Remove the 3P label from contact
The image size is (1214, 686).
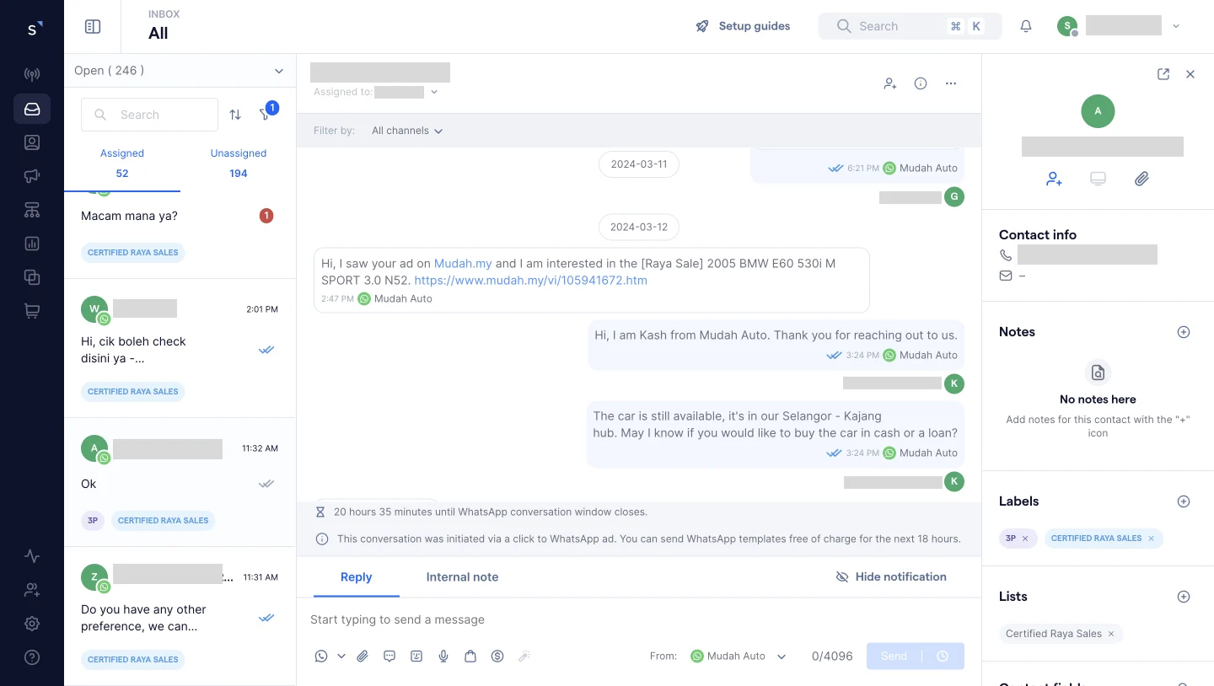tap(1025, 539)
